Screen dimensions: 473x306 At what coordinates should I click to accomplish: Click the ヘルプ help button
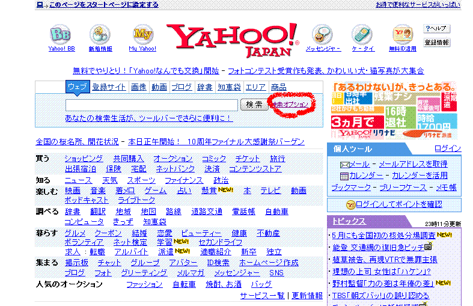pos(436,29)
